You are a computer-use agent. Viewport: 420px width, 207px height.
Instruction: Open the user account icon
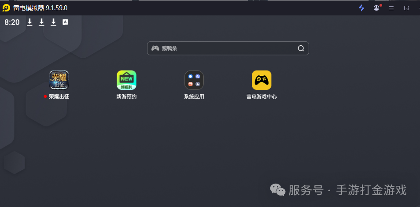(x=376, y=8)
